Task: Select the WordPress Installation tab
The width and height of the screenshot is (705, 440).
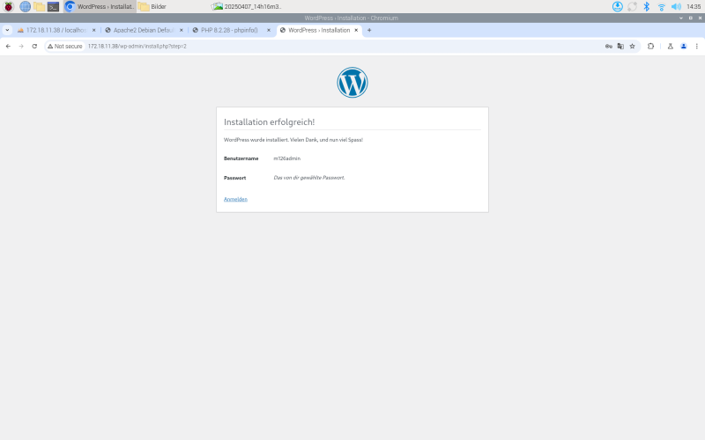Action: (319, 30)
